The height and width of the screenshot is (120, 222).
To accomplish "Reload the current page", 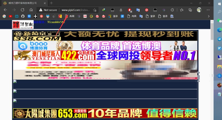I will tap(22, 10).
